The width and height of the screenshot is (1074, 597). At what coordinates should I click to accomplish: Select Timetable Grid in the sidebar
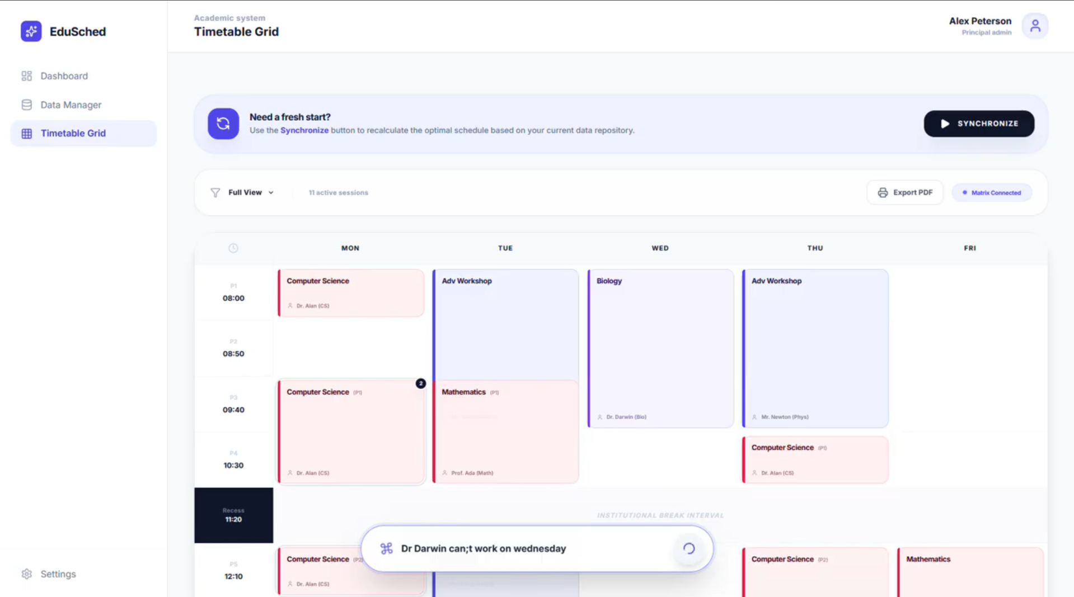tap(73, 134)
